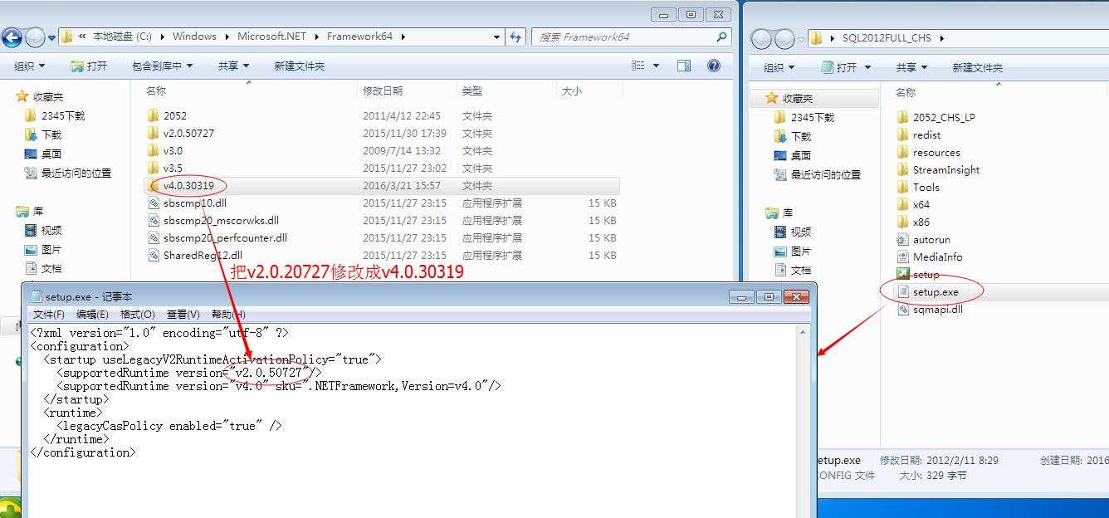This screenshot has width=1109, height=518.
Task: Open the 2052 folder in Framework64
Action: point(175,115)
